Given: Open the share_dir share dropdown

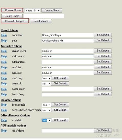Looking at the screenshot, I should pos(33,10).
